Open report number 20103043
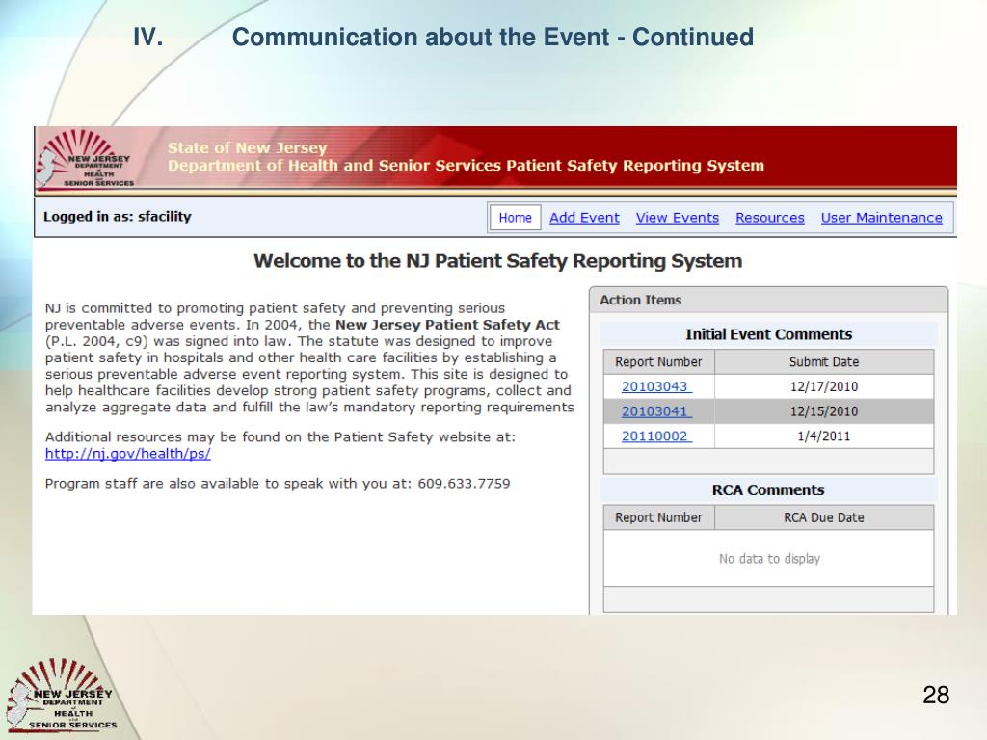987x740 pixels. pos(656,386)
